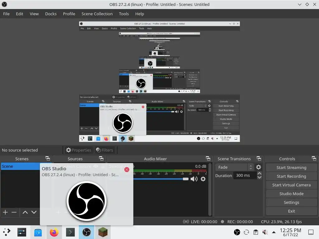Click the main preview canvas
The width and height of the screenshot is (319, 239).
coord(159,82)
